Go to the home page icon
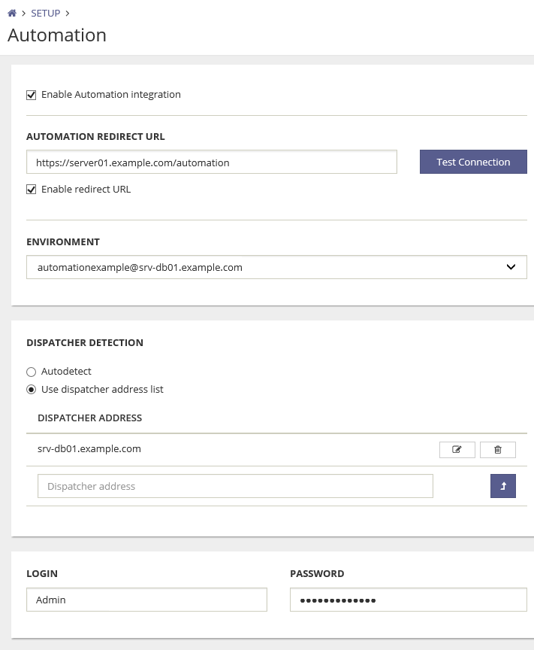Screen dimensions: 534x650 [12, 14]
